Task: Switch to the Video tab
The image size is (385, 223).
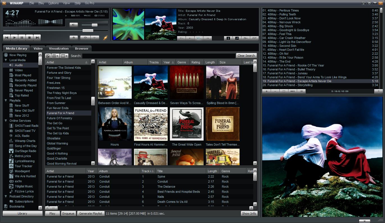Action: click(38, 49)
